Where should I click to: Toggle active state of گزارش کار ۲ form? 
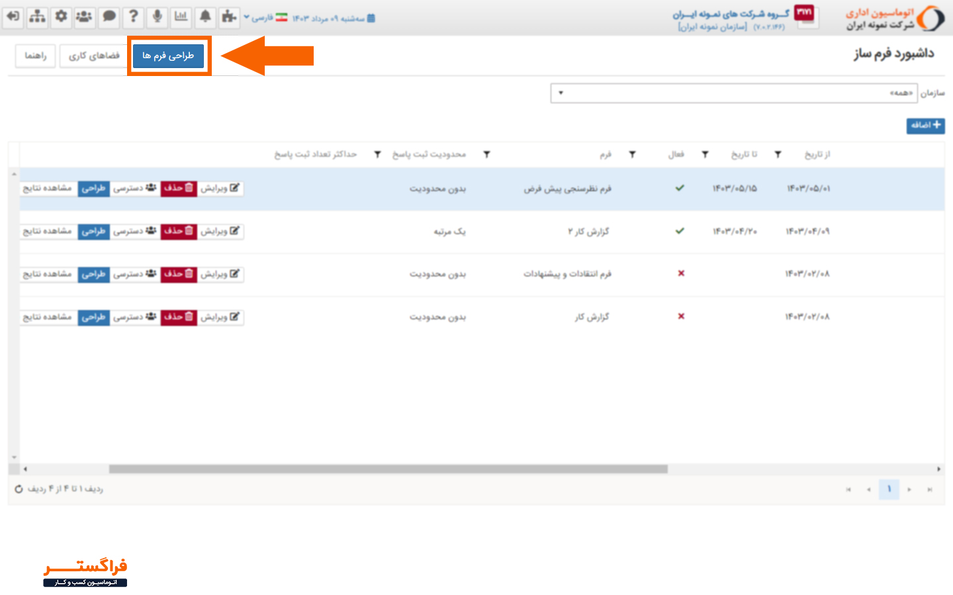coord(680,231)
